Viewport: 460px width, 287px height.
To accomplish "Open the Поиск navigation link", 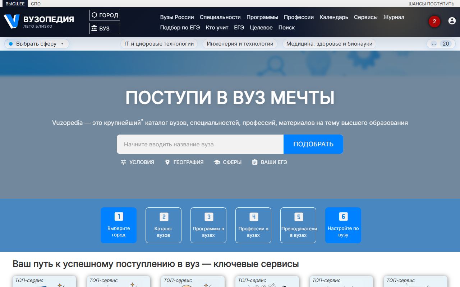I will click(x=286, y=28).
